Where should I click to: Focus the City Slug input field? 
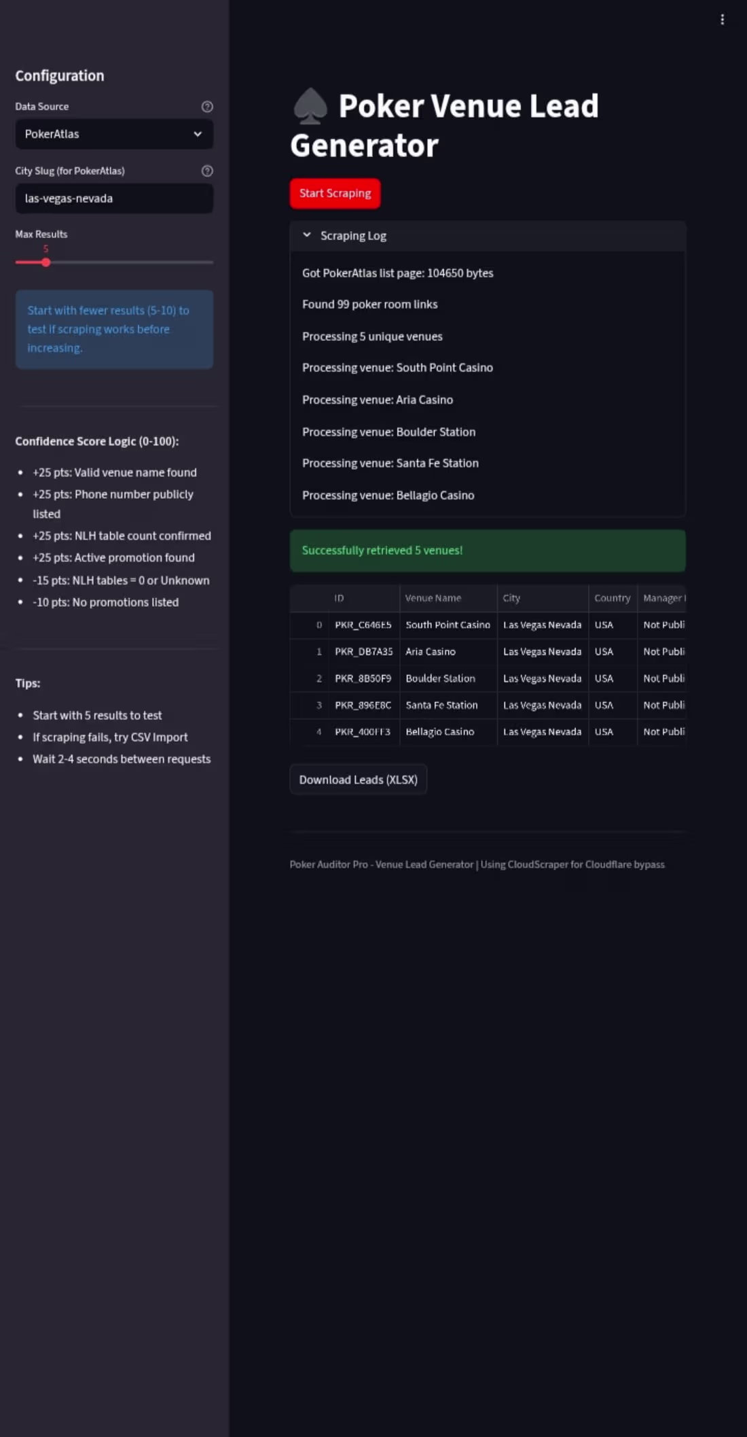114,198
